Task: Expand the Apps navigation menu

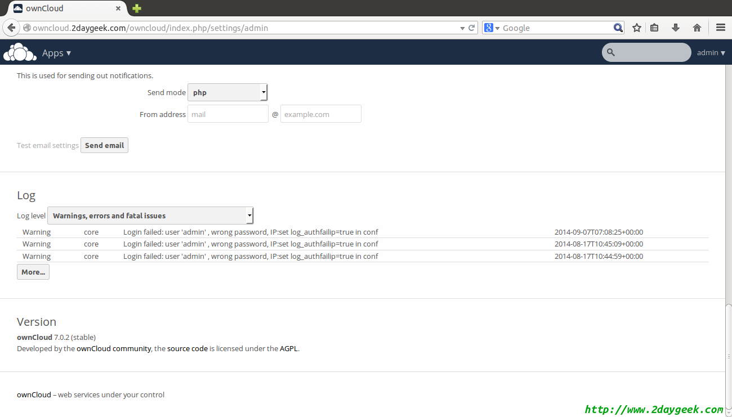Action: [56, 53]
